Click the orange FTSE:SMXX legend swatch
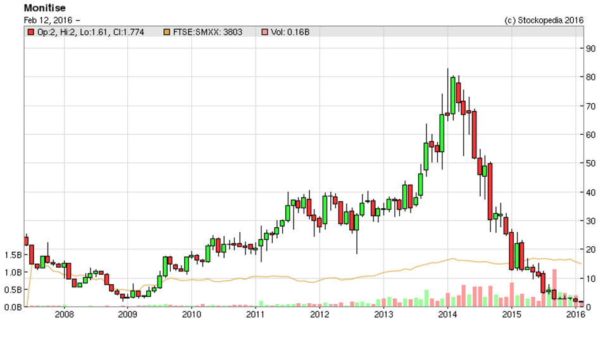 167,32
